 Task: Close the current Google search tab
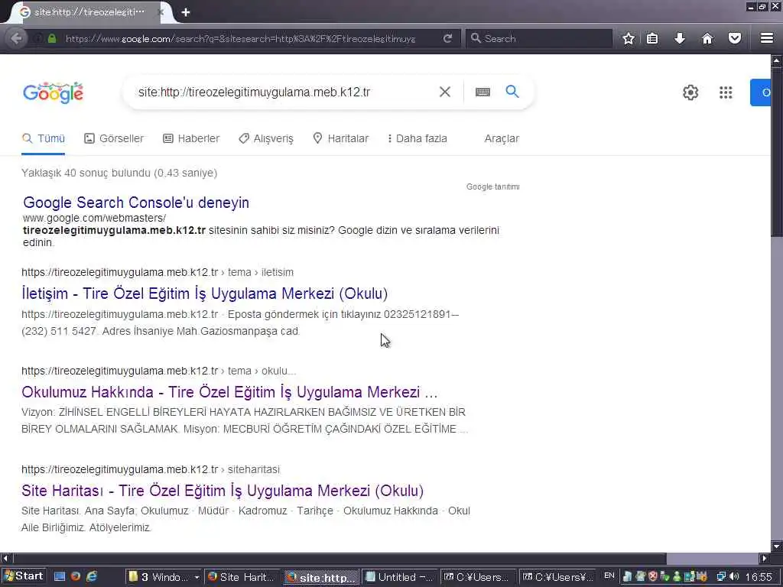click(x=161, y=12)
